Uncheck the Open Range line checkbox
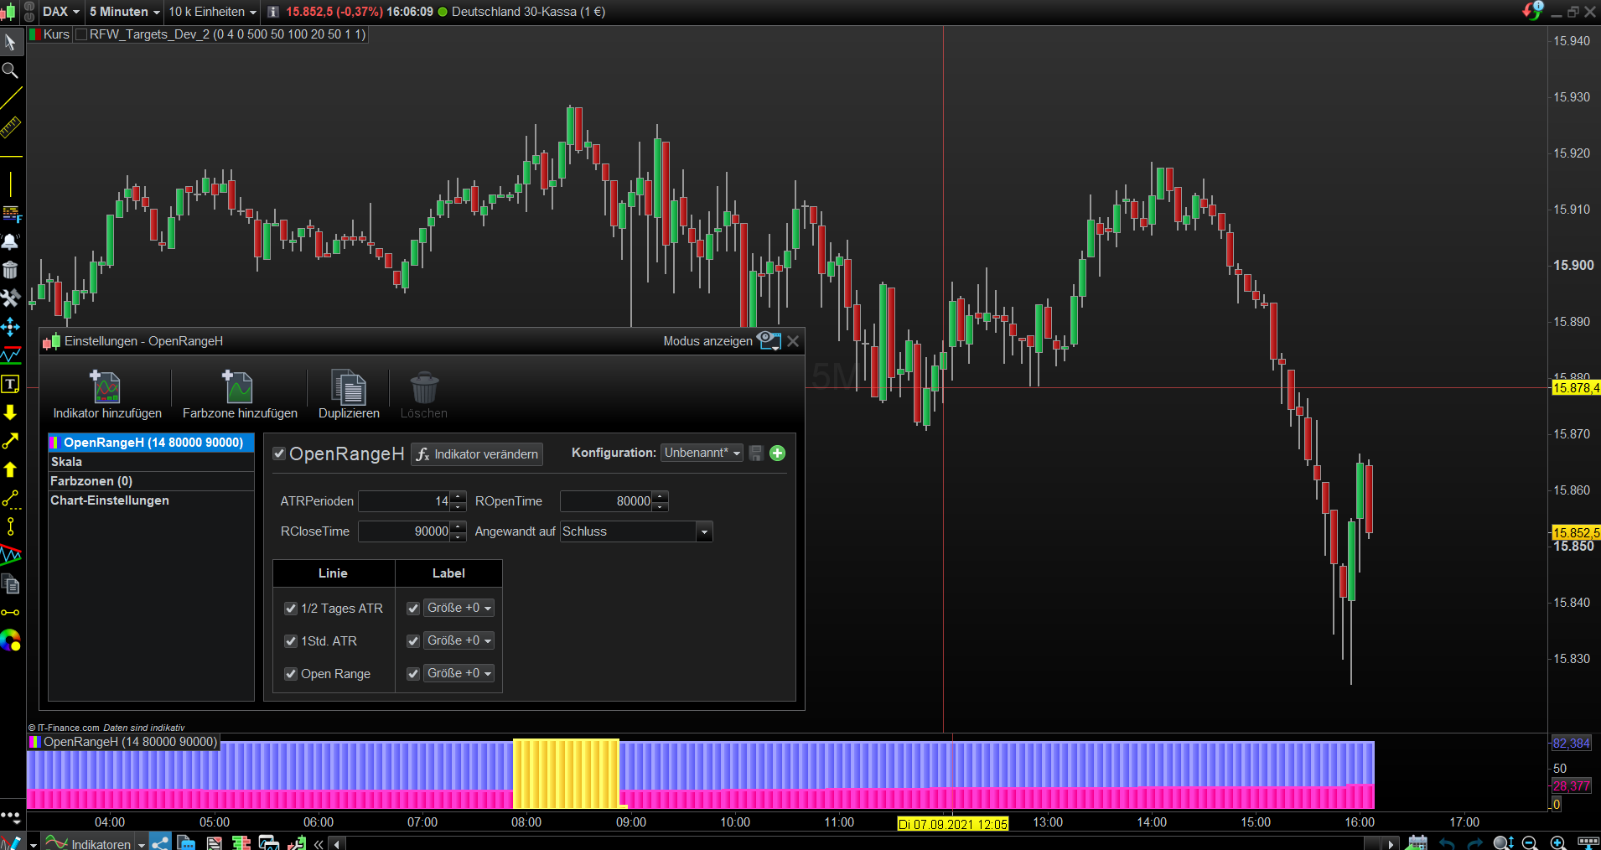 click(x=291, y=674)
